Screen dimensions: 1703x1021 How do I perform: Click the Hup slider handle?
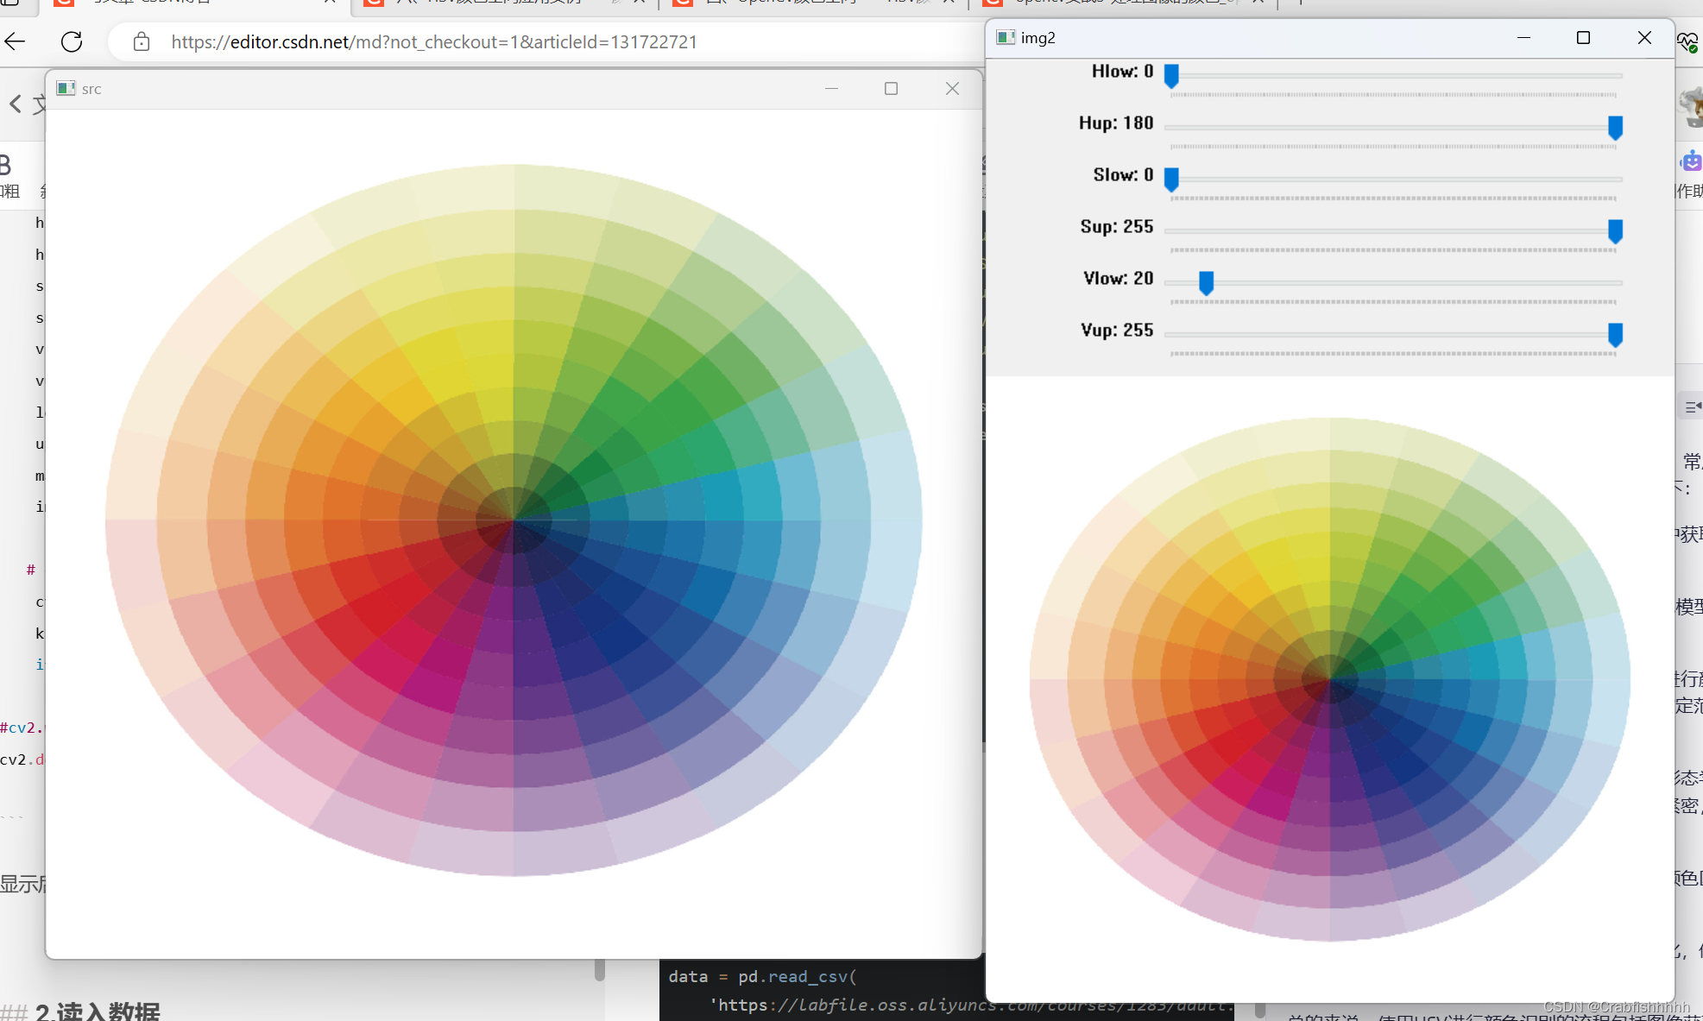click(x=1615, y=128)
